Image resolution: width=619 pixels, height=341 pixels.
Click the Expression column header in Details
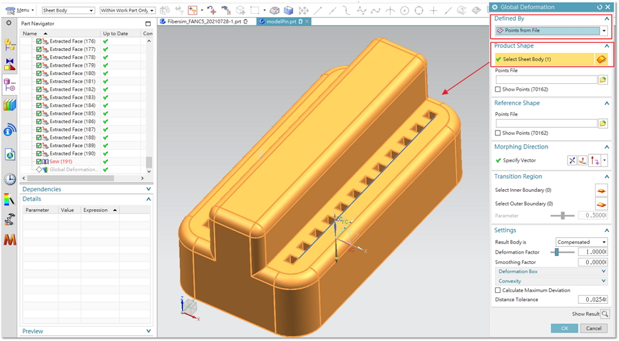click(x=100, y=210)
